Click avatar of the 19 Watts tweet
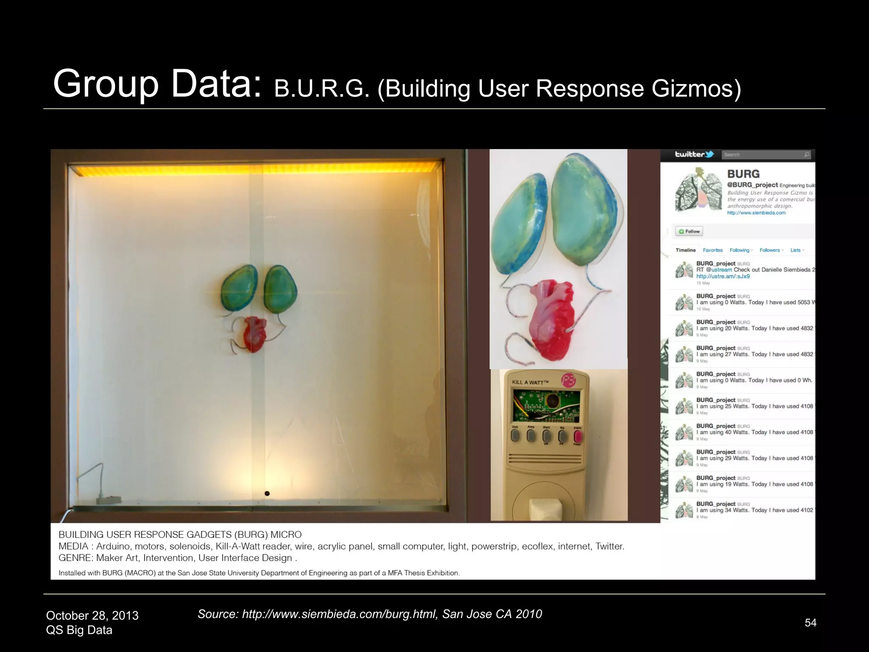Viewport: 869px width, 652px height. (x=684, y=484)
